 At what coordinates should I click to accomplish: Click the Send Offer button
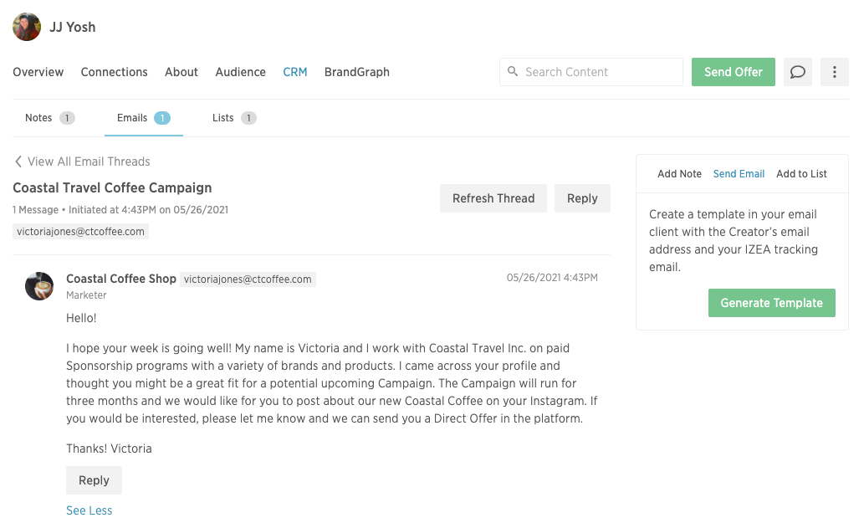pos(733,72)
